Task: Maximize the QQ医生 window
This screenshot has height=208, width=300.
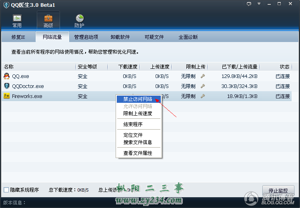Action: 279,4
